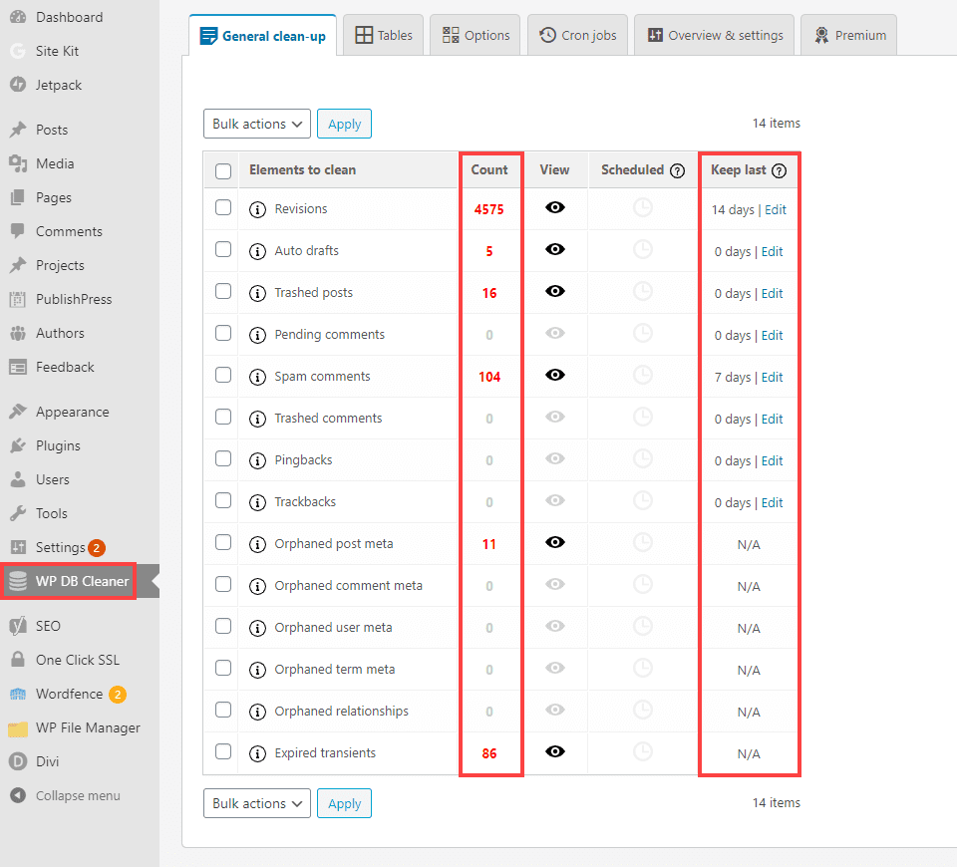View the Revisions items via eye icon

click(555, 208)
